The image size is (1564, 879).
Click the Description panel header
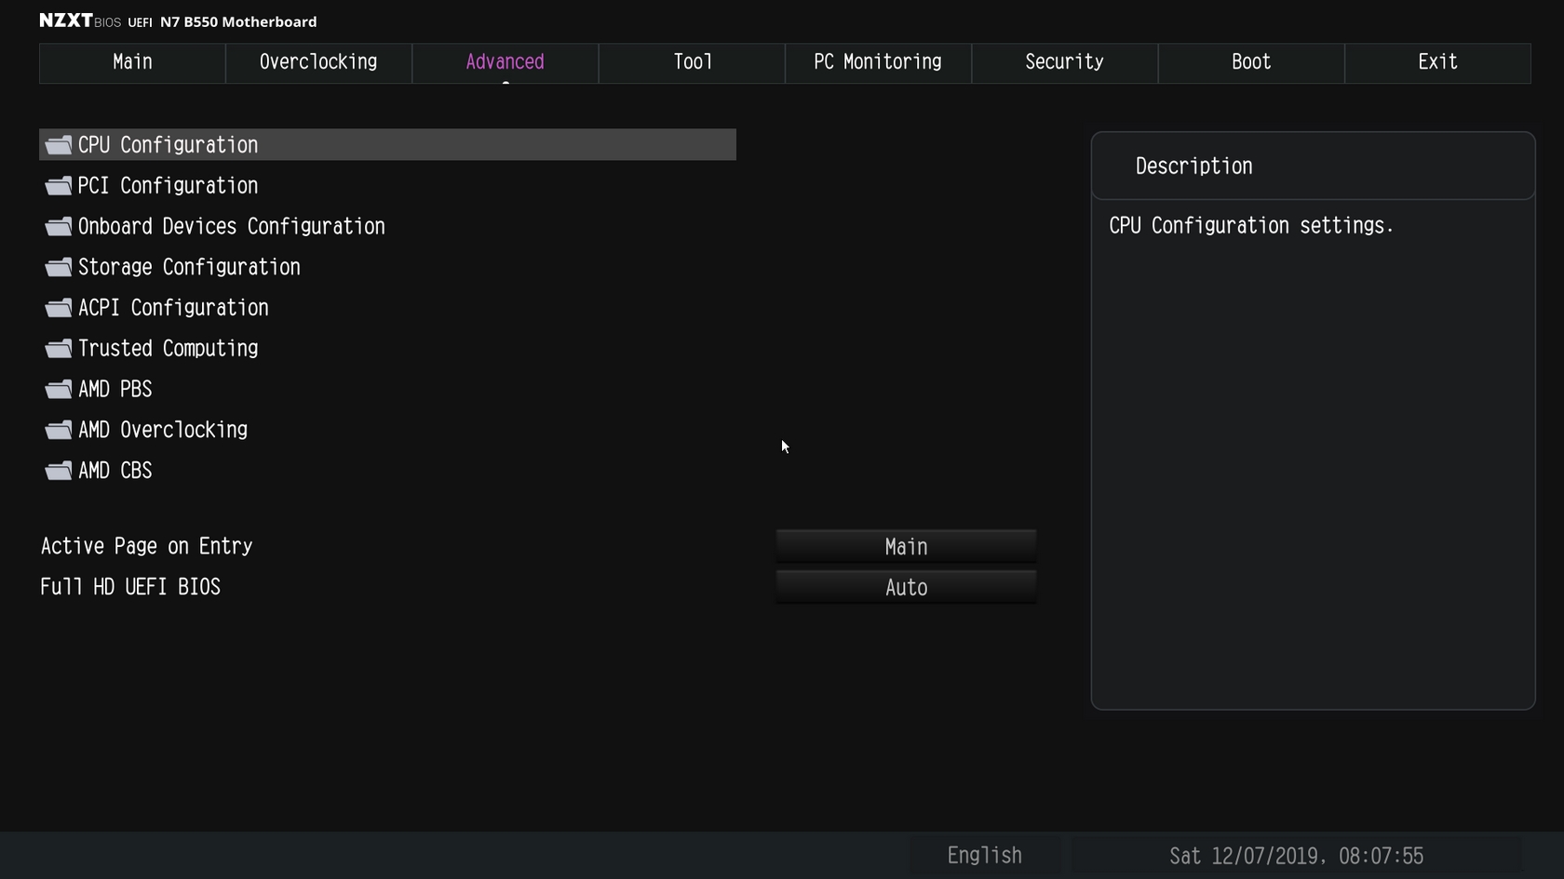[x=1313, y=166]
